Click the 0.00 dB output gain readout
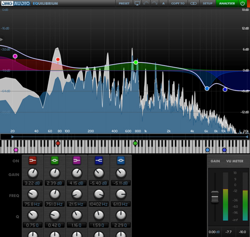This screenshot has width=250, height=237. [x=214, y=232]
